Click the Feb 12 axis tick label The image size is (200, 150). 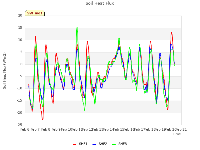tap(87, 130)
